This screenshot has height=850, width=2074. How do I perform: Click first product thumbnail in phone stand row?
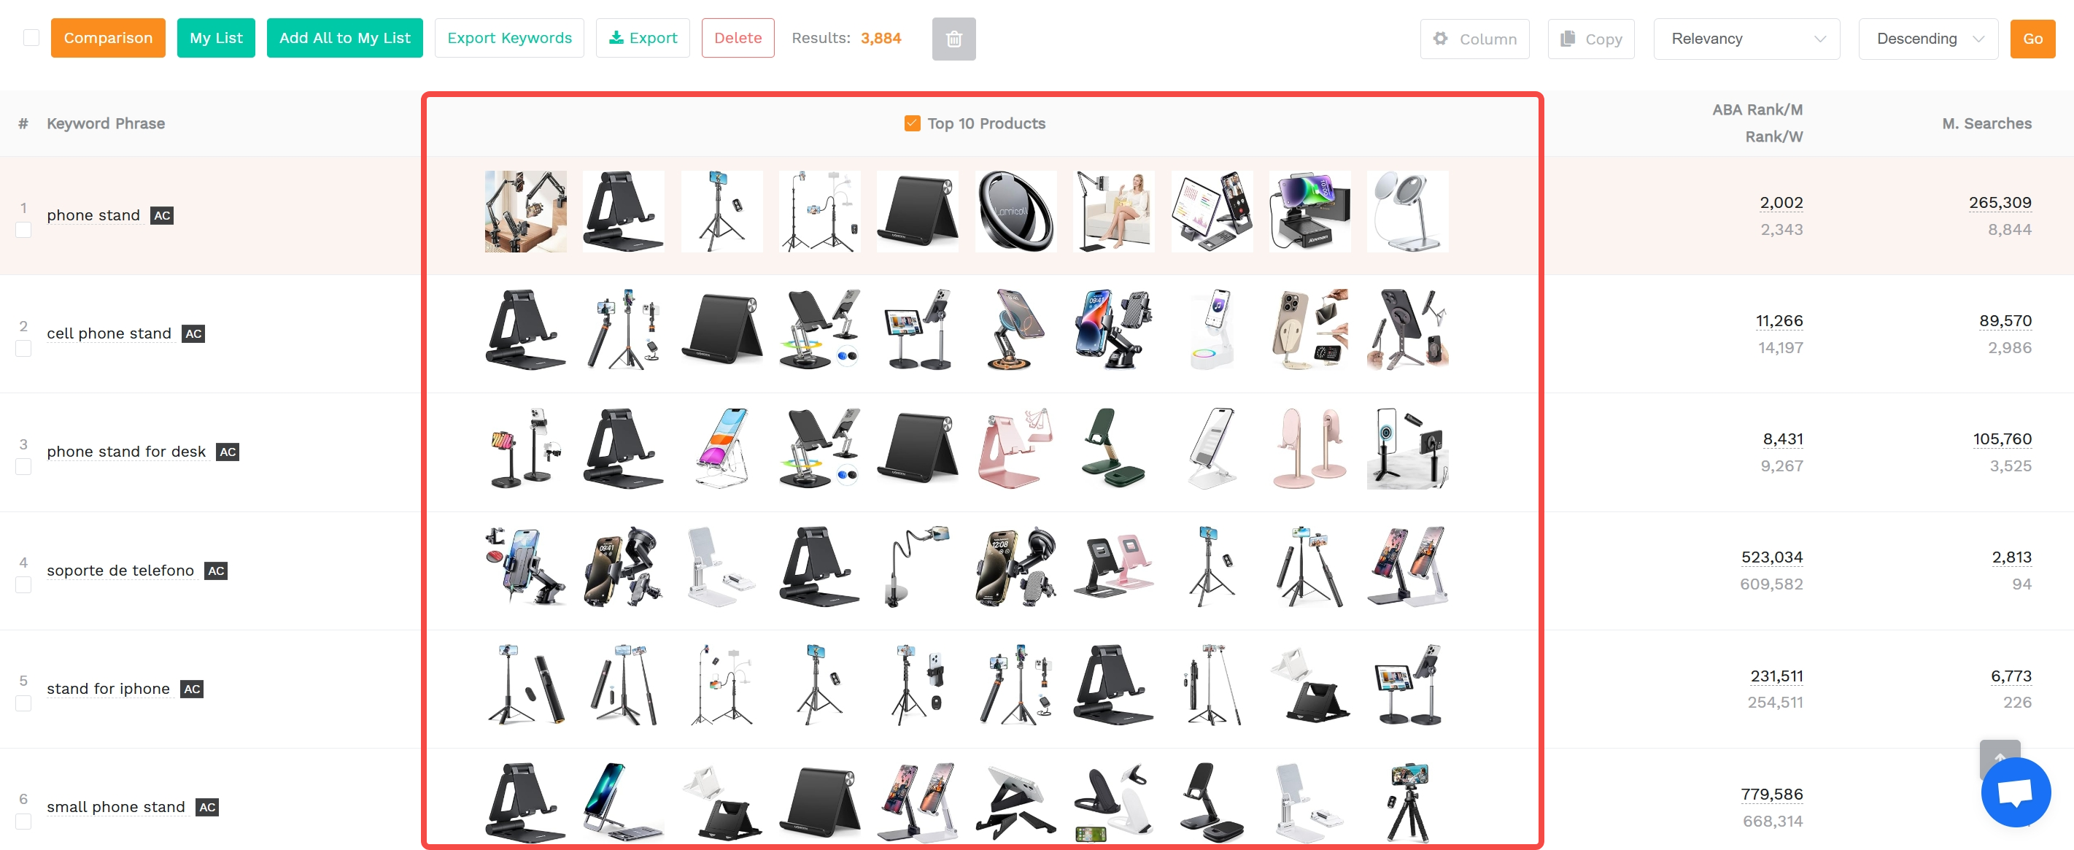point(526,212)
